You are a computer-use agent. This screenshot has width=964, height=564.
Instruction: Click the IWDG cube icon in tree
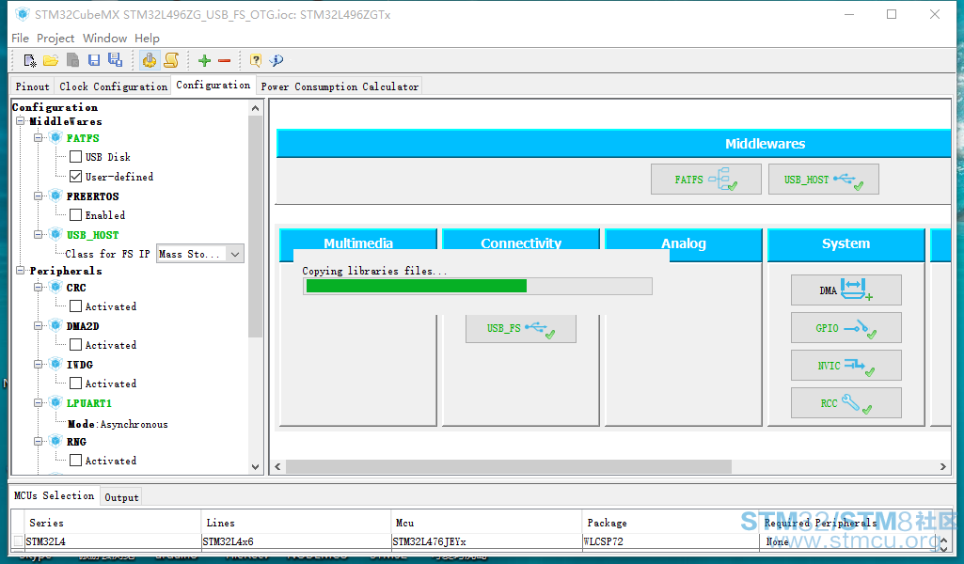(55, 364)
